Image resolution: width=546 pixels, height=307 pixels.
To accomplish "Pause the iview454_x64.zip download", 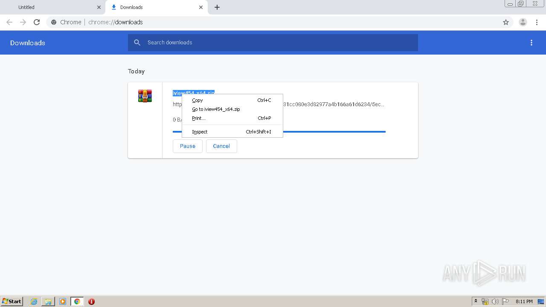I will [188, 146].
